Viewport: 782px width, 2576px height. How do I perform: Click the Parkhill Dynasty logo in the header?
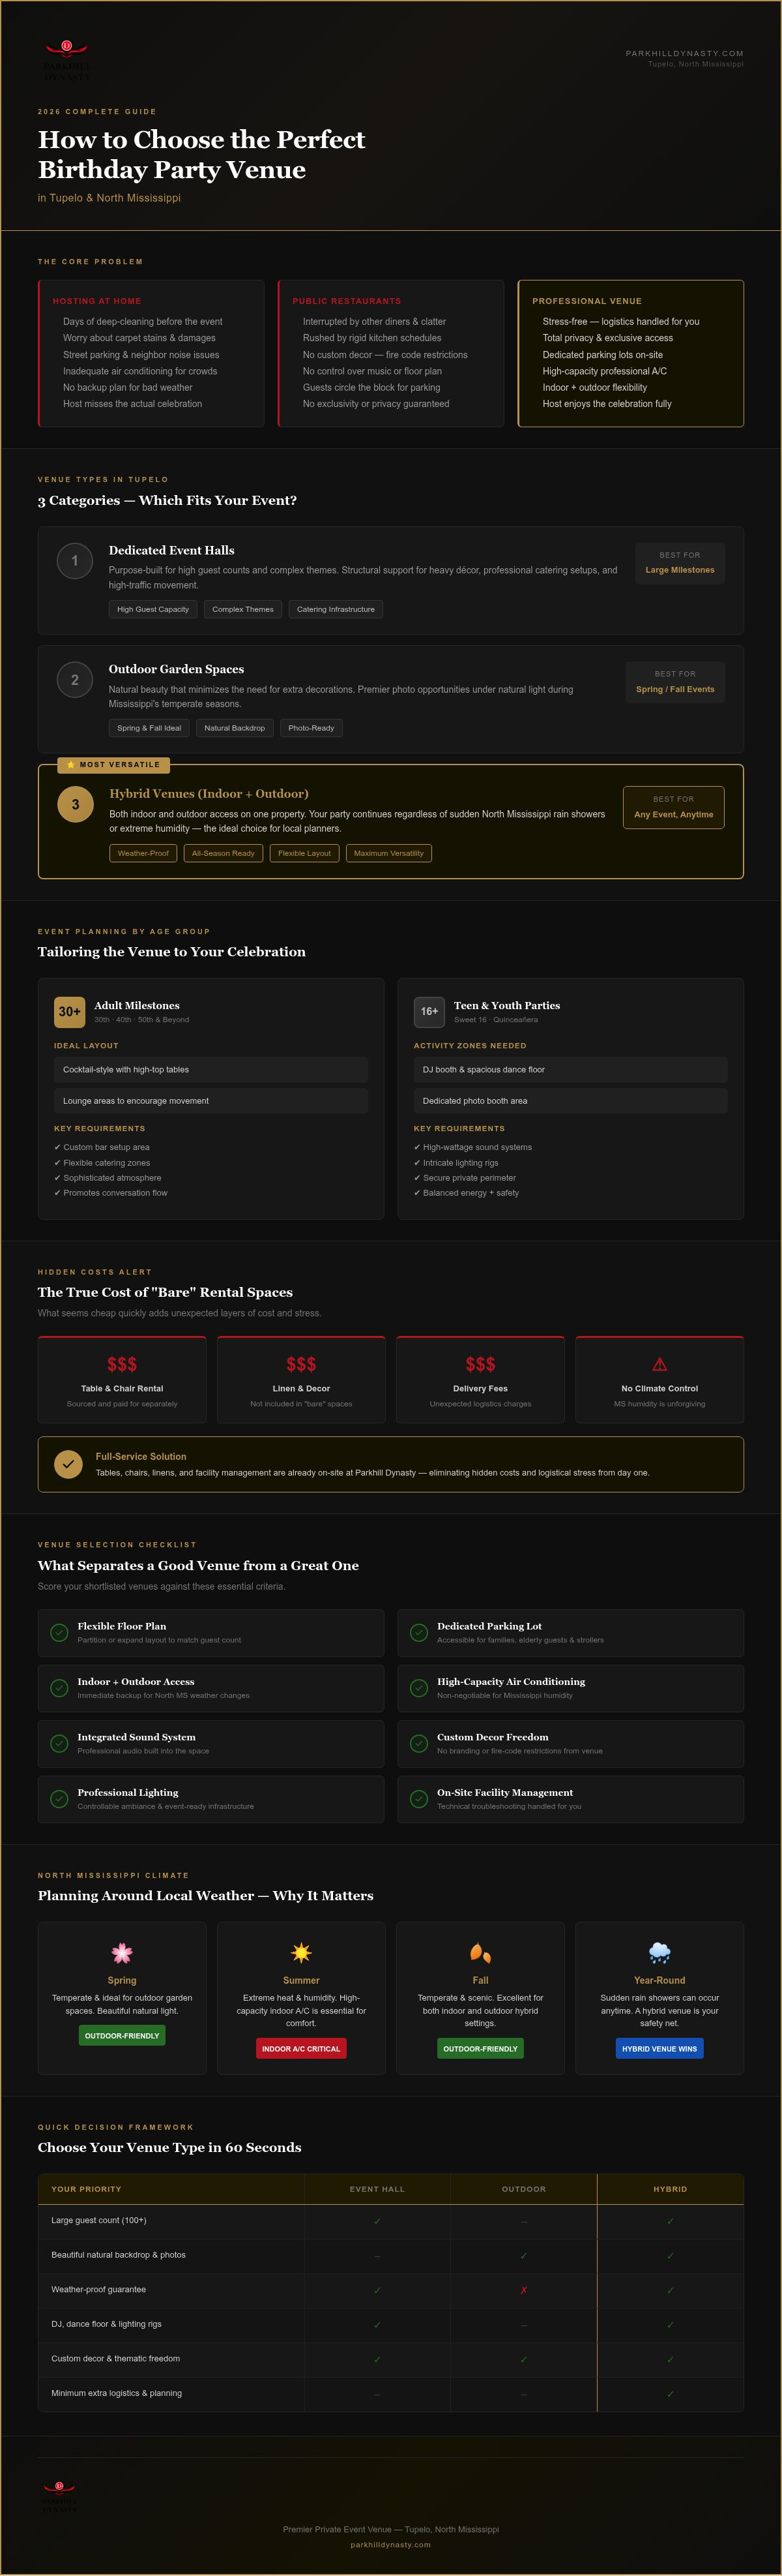pos(67,60)
